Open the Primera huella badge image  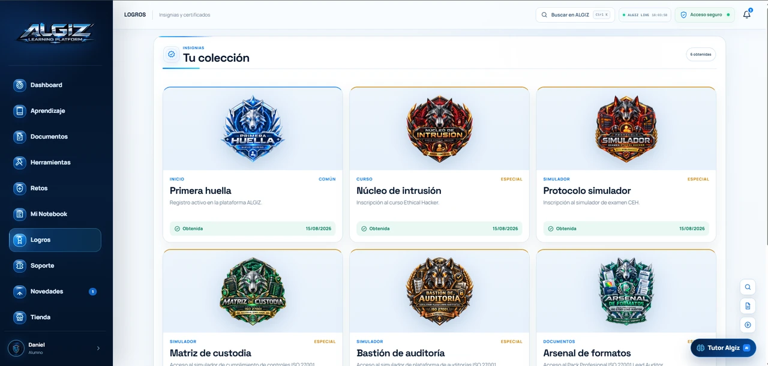(253, 129)
